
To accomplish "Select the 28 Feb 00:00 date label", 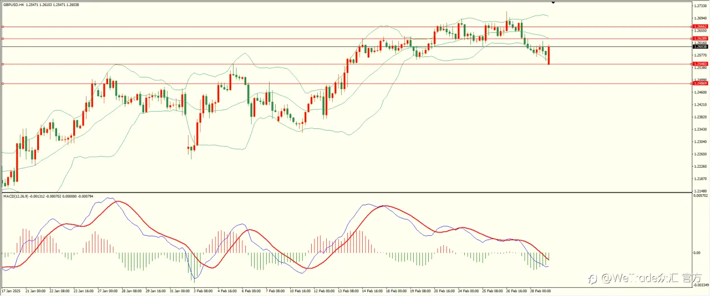I will [x=541, y=290].
